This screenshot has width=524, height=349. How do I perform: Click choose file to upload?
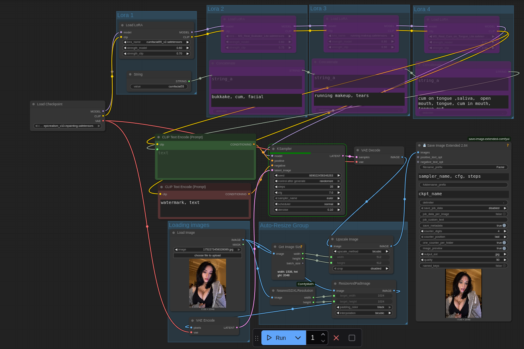pyautogui.click(x=208, y=255)
